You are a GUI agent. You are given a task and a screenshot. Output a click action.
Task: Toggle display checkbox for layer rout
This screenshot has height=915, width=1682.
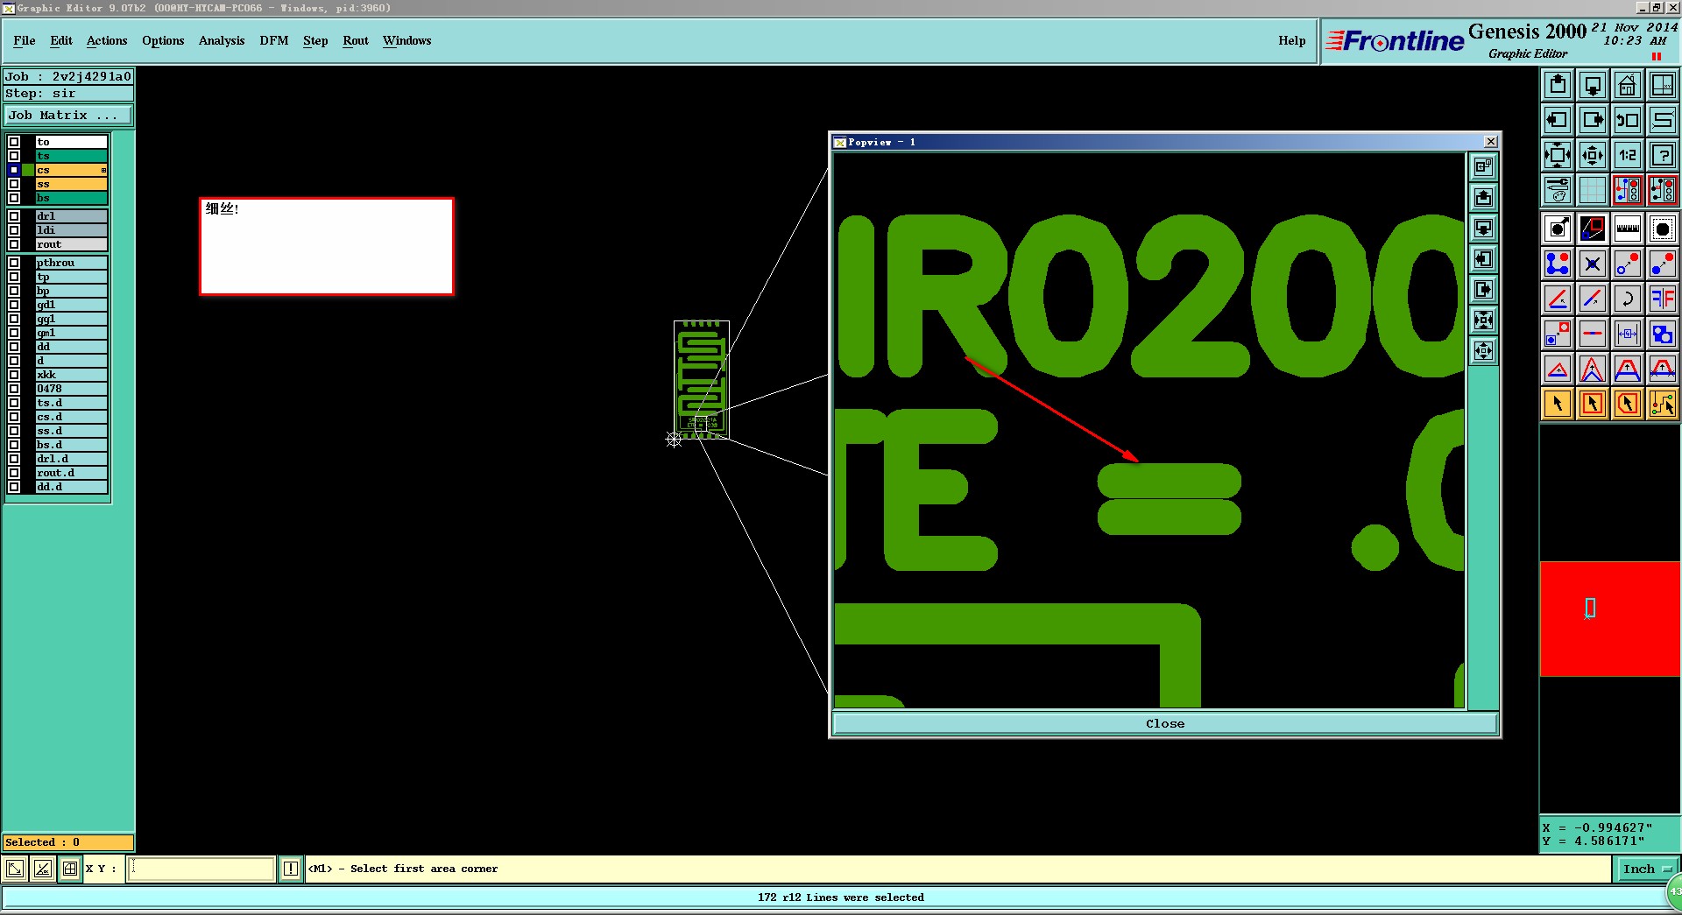pos(14,244)
